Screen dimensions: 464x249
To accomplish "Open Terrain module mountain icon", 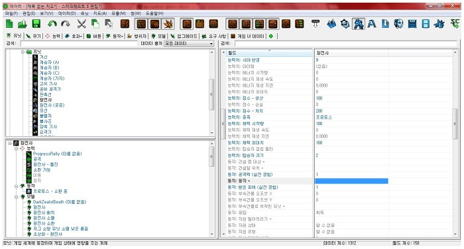I will (x=331, y=24).
